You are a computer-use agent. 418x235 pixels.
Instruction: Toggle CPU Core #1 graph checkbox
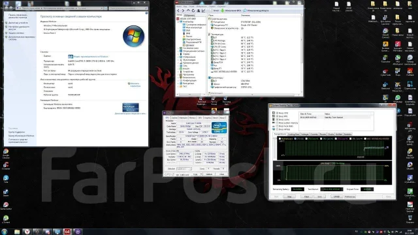click(306, 138)
